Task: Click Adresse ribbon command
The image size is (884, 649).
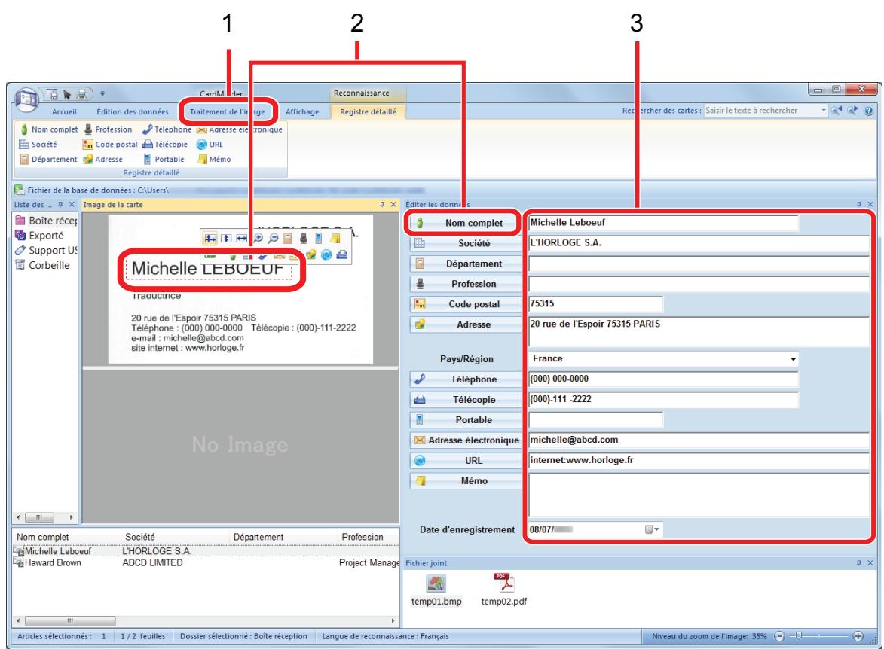Action: point(103,160)
